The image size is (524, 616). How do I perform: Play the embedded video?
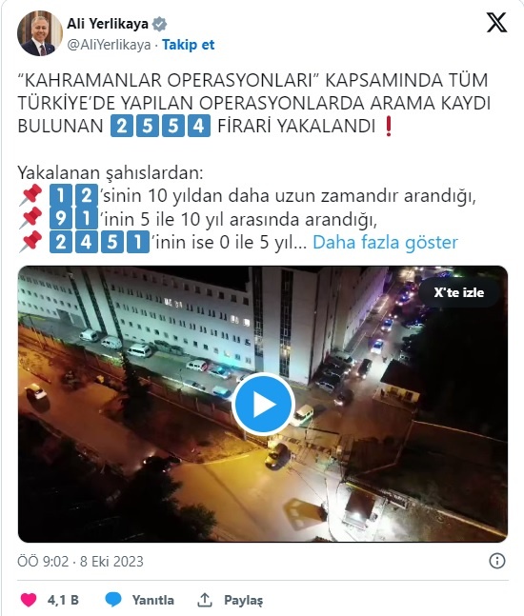263,405
